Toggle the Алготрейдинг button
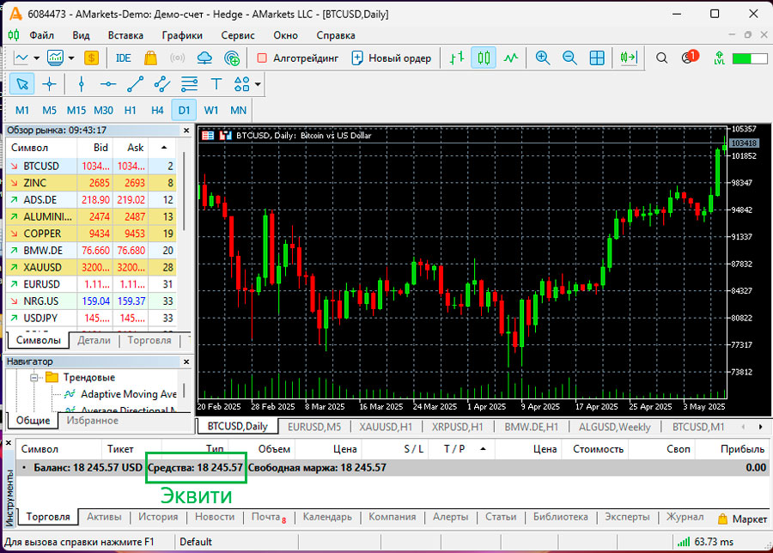Image resolution: width=773 pixels, height=553 pixels. [x=298, y=58]
